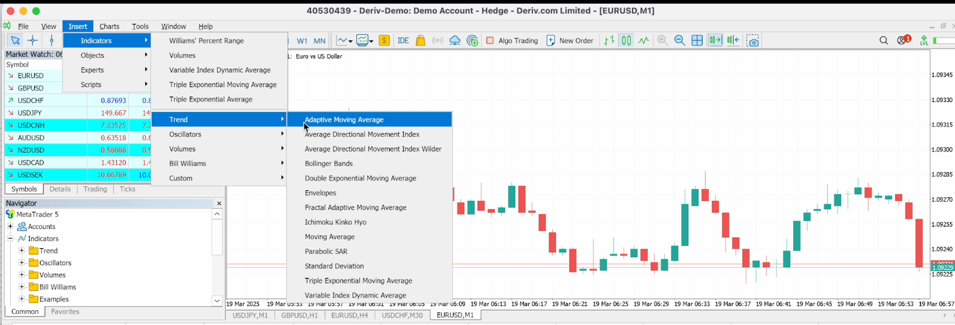
Task: Open the Market shopping bag icon
Action: [x=421, y=41]
